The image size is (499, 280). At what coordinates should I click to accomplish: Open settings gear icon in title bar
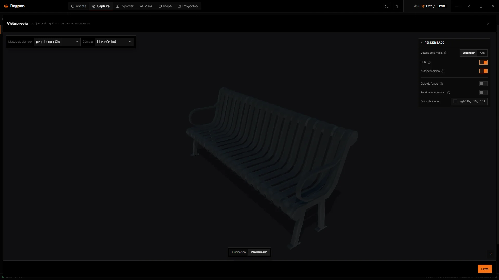pos(397,6)
